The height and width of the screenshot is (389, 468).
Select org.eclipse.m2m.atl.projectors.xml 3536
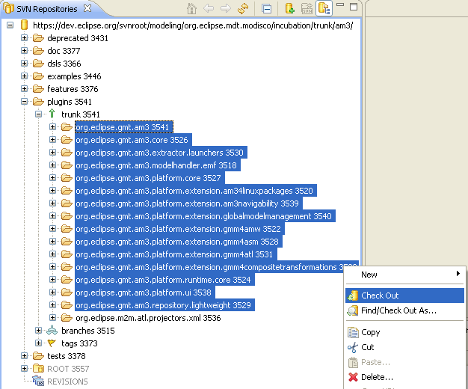148,318
